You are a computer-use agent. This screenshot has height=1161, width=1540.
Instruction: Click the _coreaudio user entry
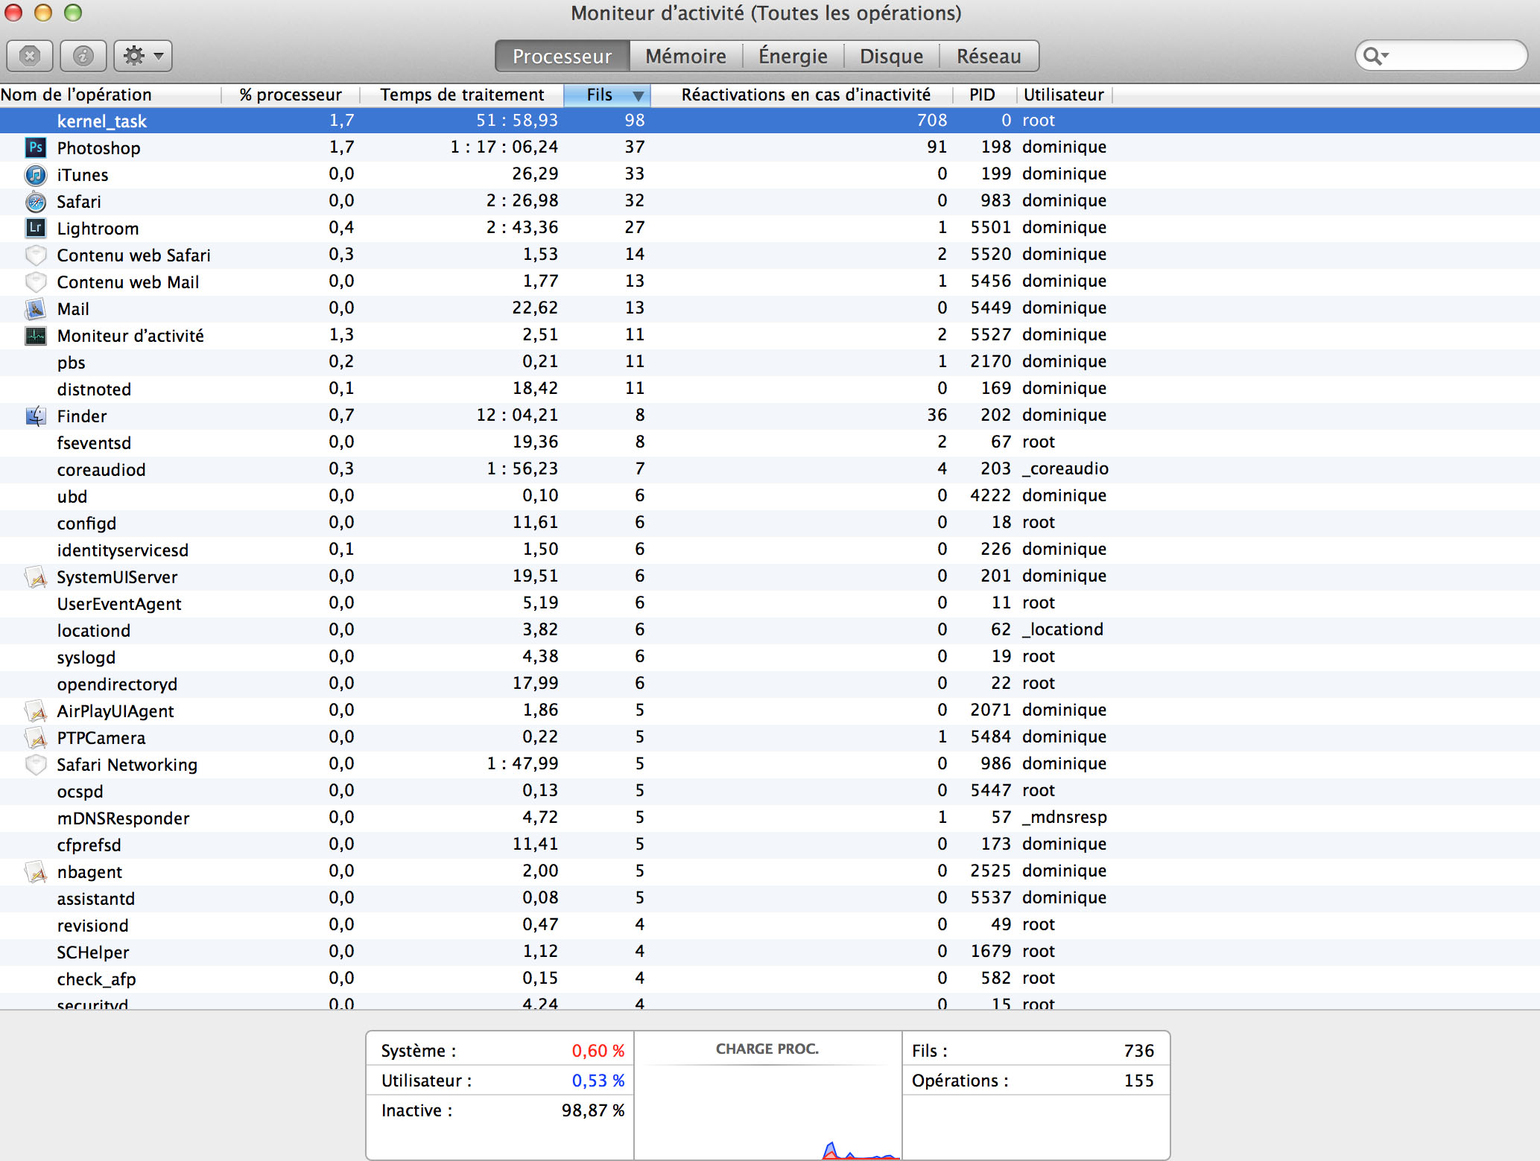coord(1065,468)
